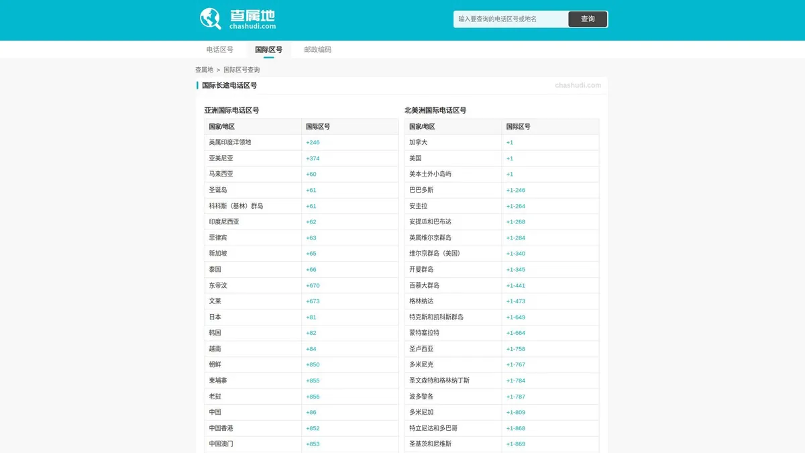Select the +1-758 code for 圣卢西亚

point(516,349)
